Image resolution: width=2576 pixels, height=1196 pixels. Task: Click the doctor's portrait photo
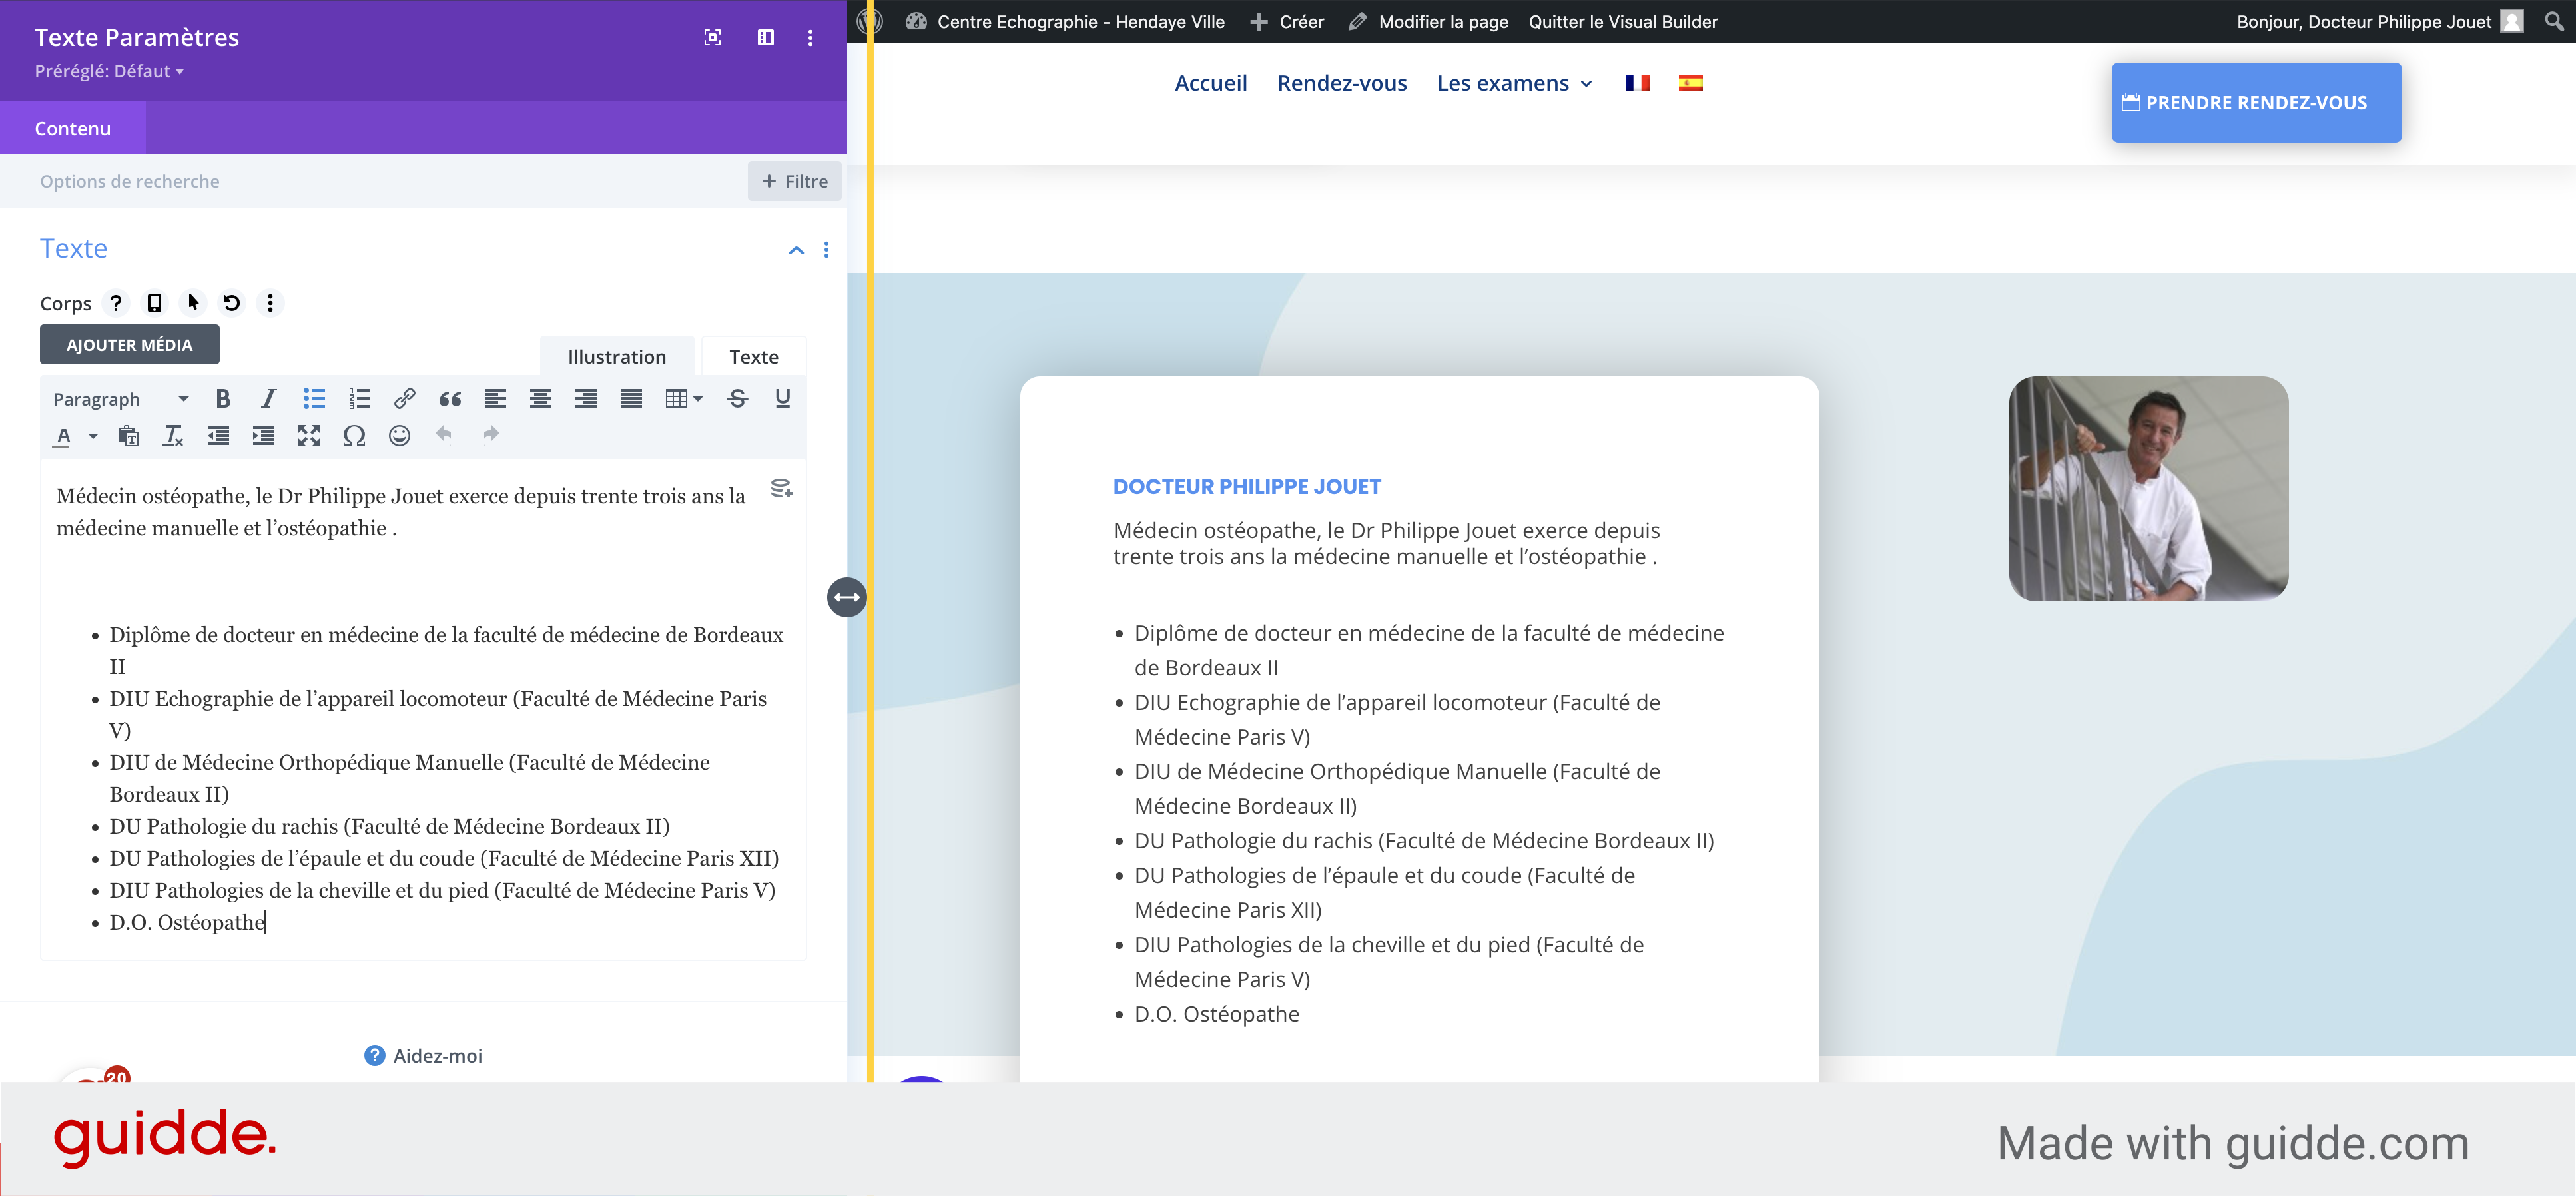click(x=2148, y=489)
